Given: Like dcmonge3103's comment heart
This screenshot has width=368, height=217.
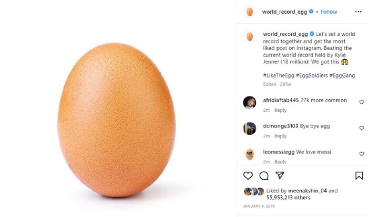Looking at the screenshot, I should (362, 128).
